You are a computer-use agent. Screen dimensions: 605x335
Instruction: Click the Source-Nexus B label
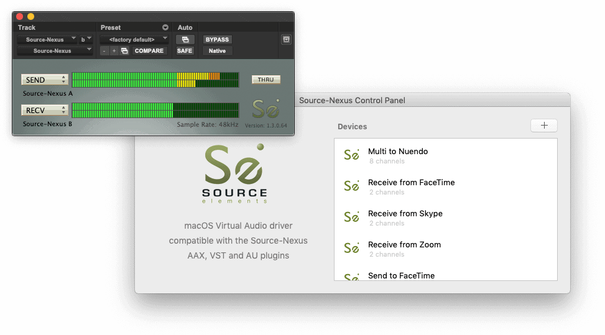[x=47, y=124]
